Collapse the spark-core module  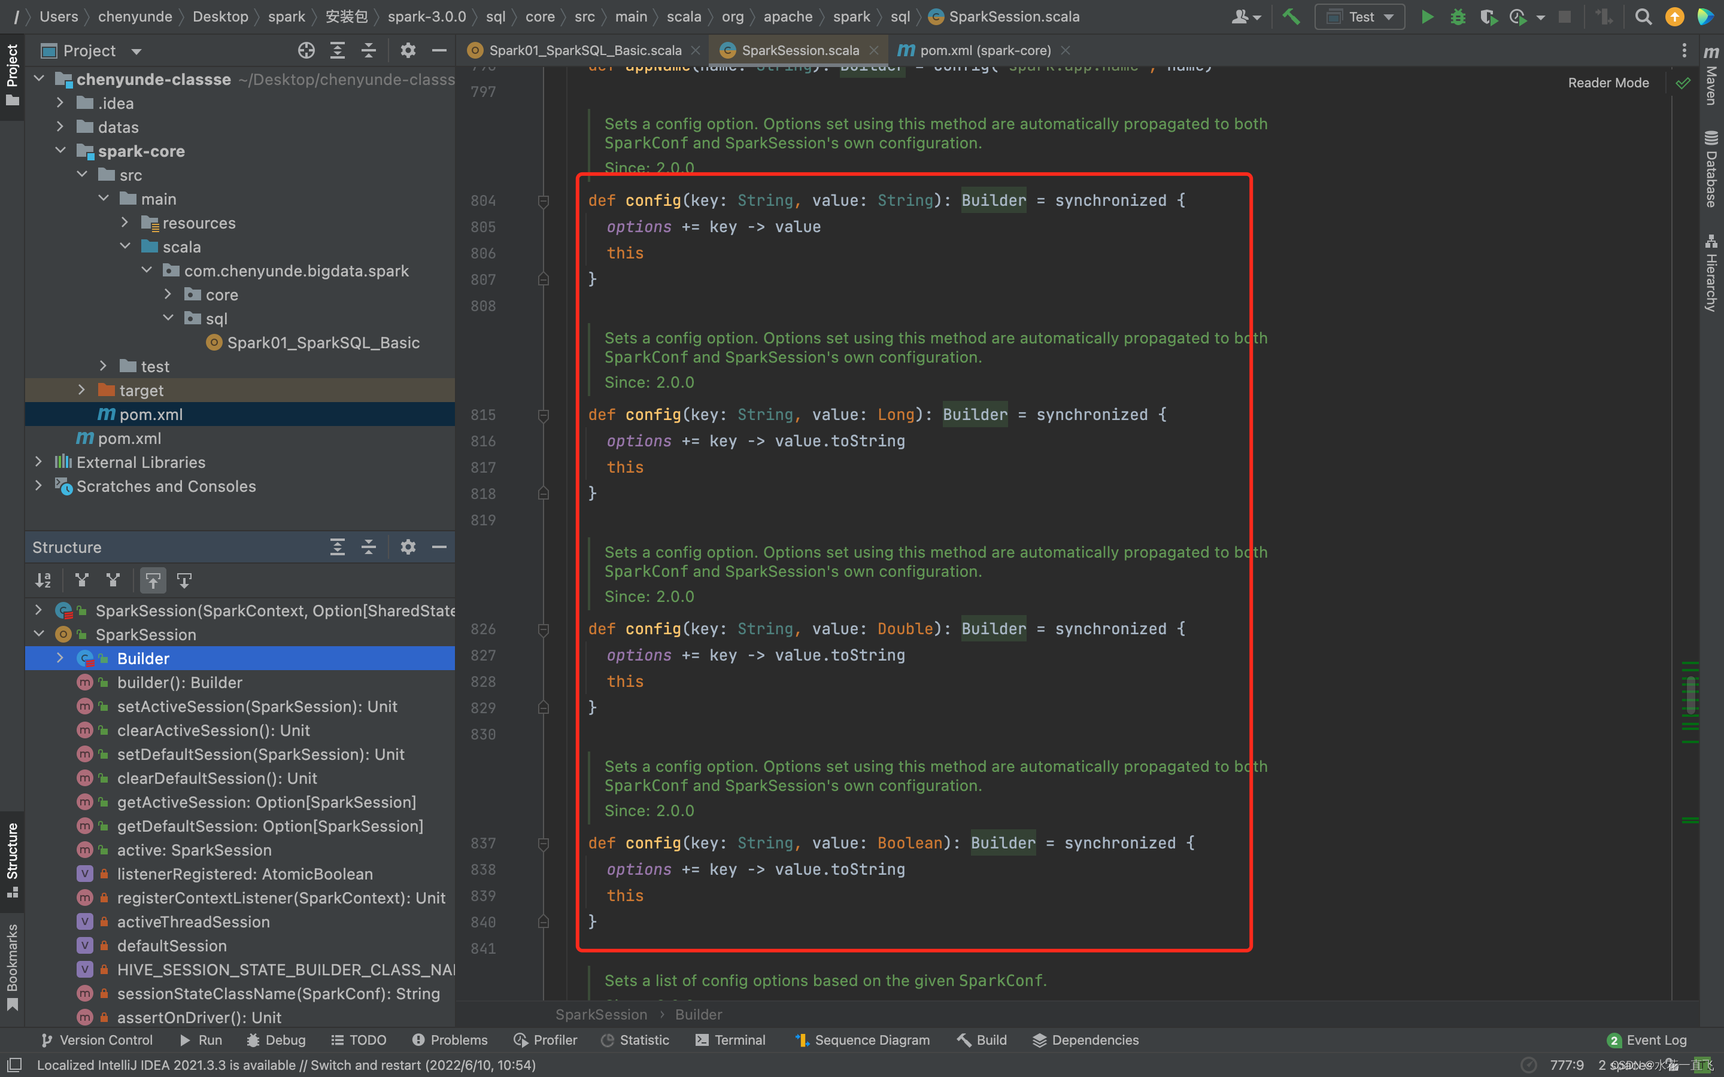60,151
